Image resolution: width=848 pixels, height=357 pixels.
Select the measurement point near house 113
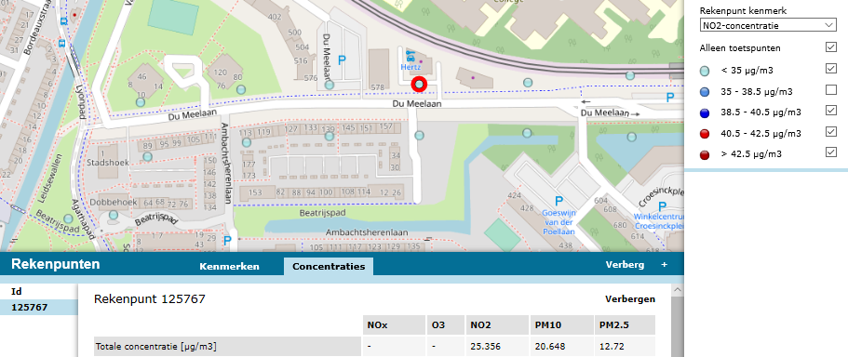pyautogui.click(x=247, y=142)
